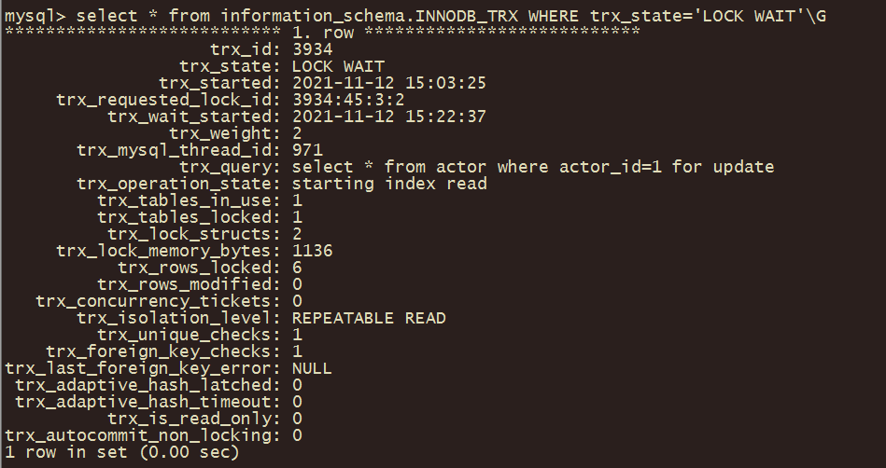Click the trx_id value 3934
This screenshot has height=468, width=886.
[x=313, y=49]
